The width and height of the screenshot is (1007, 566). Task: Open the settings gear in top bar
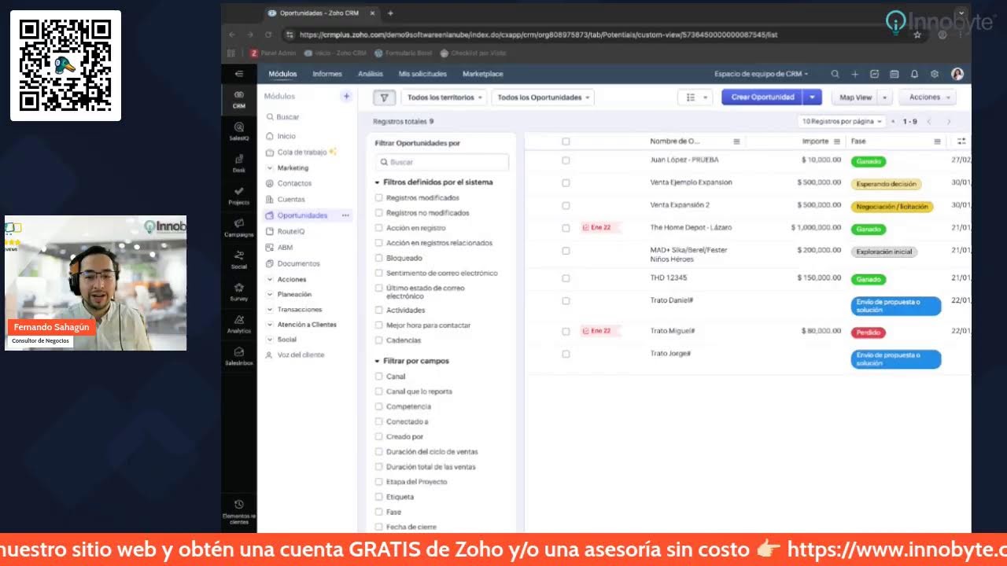pyautogui.click(x=935, y=74)
